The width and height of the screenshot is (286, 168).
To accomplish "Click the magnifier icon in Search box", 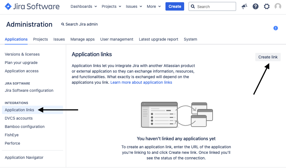I will (x=193, y=7).
